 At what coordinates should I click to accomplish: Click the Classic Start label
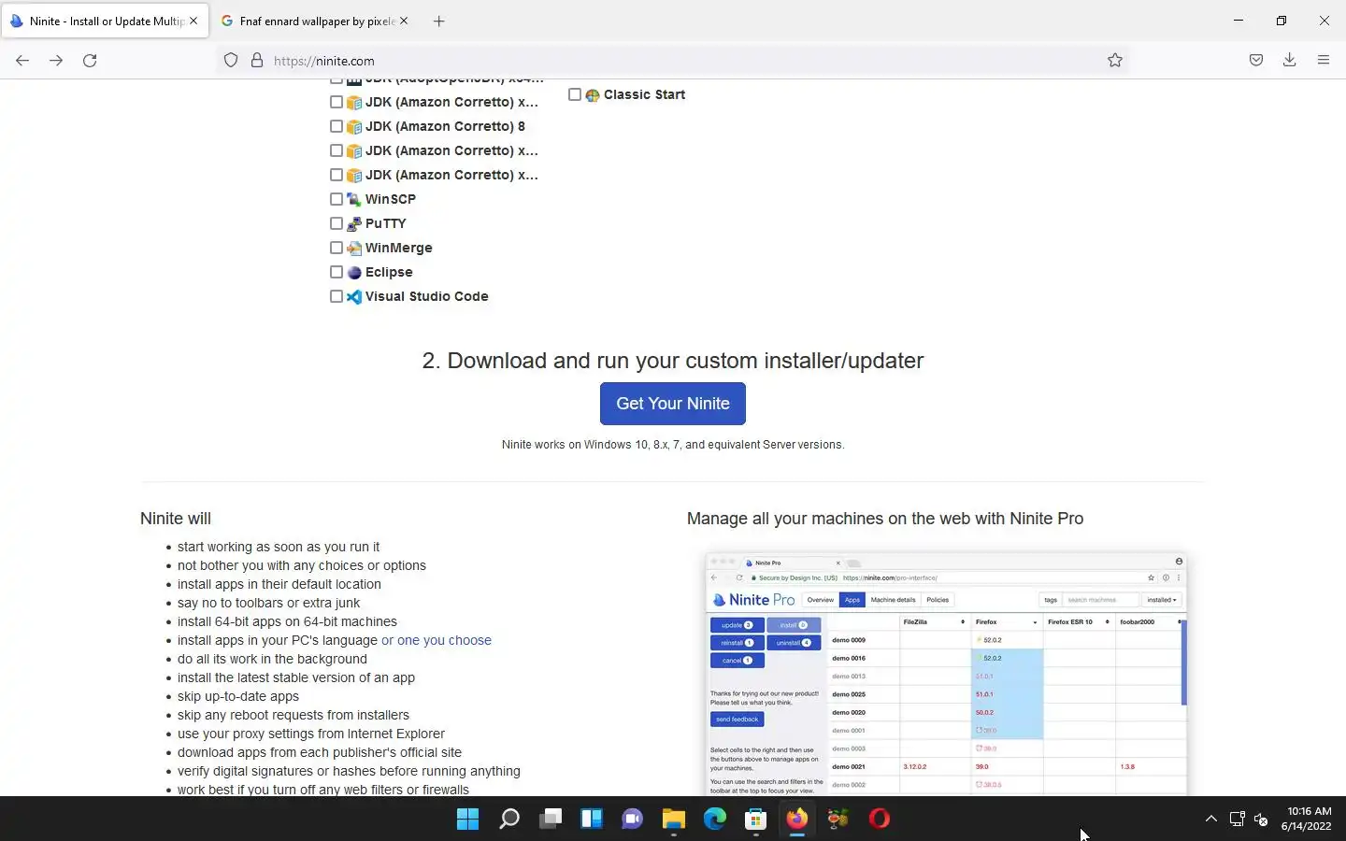(x=644, y=94)
